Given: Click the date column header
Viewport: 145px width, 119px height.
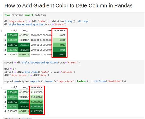Looking at the screenshot, I should tap(49, 30).
